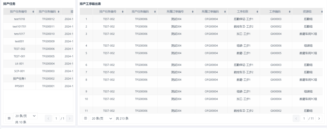327x129 pixels.
Task: Sort output table by 工序名称 sort arrows
Action: pyautogui.click(x=257, y=12)
